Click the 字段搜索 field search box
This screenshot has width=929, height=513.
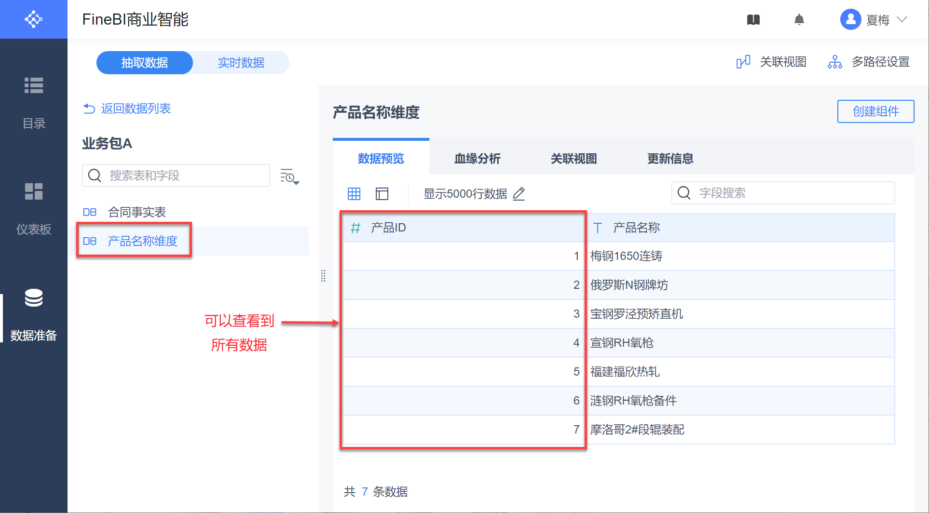(783, 193)
